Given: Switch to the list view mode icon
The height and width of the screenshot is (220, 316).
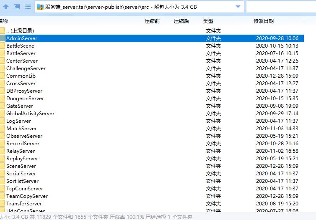Looking at the screenshot, I should 28,7.
